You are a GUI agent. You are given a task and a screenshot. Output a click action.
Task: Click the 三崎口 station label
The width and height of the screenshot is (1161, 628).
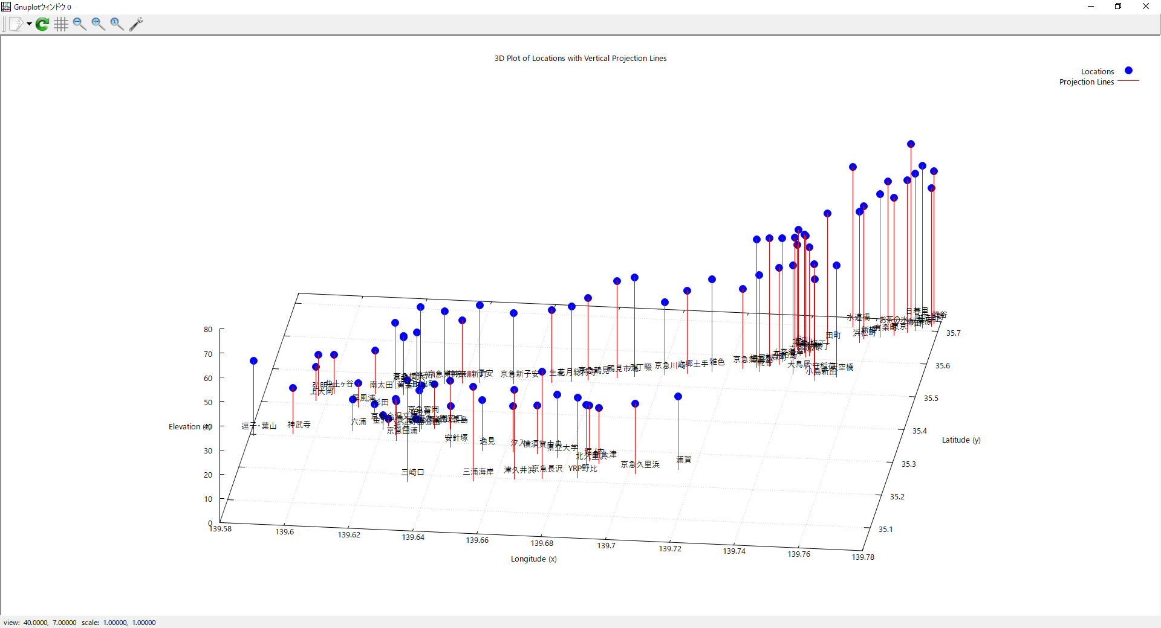click(413, 472)
